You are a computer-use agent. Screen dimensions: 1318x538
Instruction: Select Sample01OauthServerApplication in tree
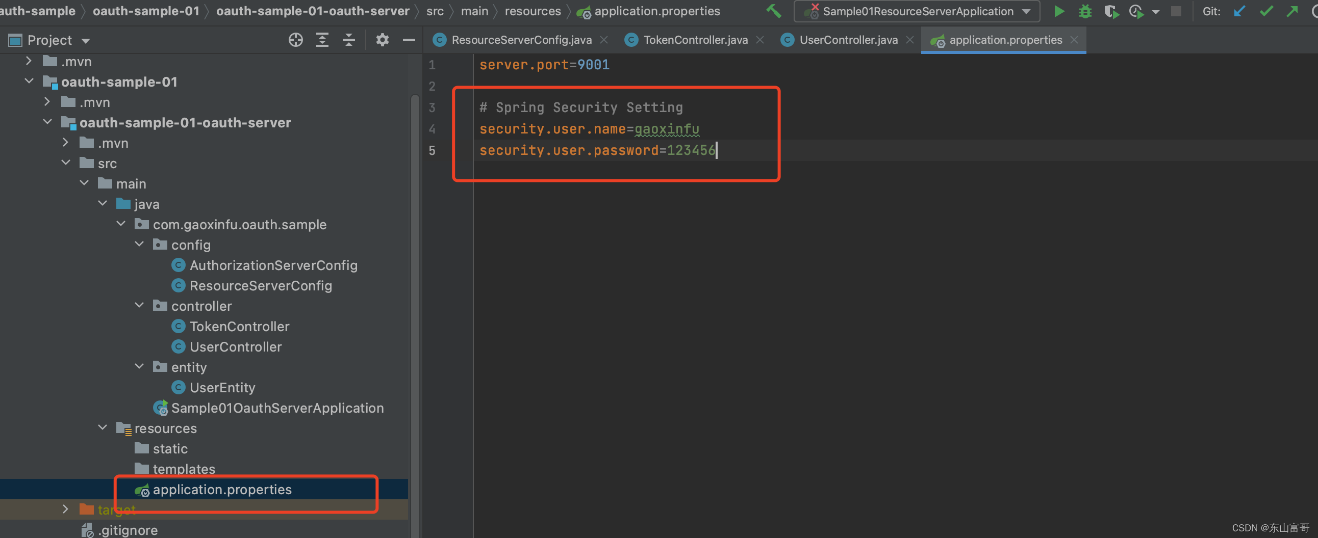277,408
